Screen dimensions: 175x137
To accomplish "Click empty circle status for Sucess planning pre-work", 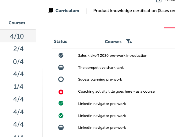I will (61, 79).
